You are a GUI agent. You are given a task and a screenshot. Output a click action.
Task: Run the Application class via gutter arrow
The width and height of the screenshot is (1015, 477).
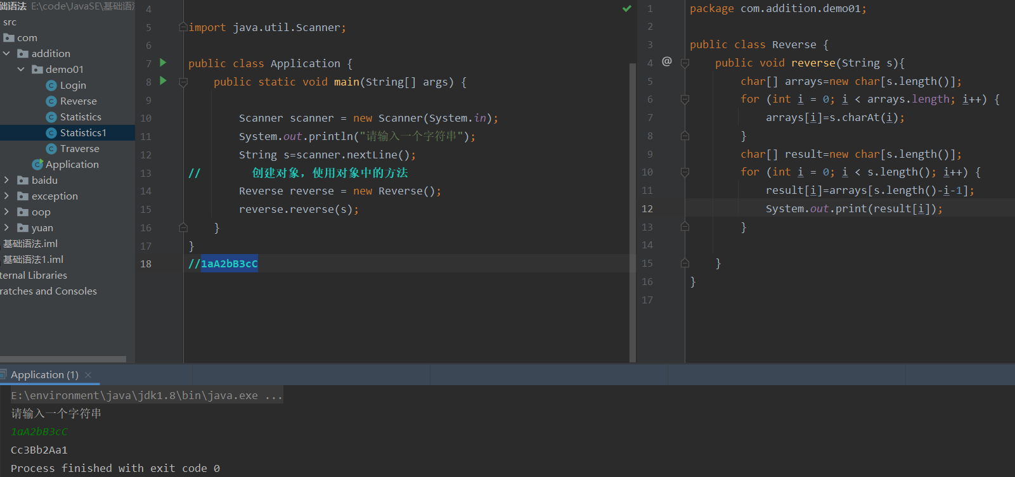(x=163, y=63)
